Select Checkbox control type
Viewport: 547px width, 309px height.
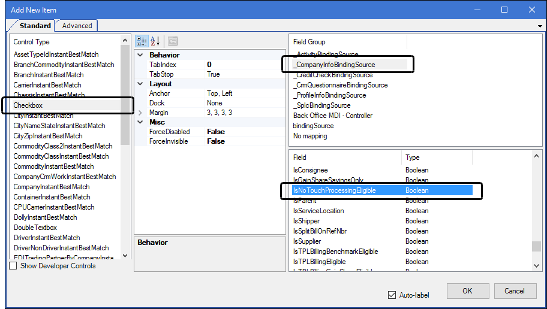tap(67, 105)
